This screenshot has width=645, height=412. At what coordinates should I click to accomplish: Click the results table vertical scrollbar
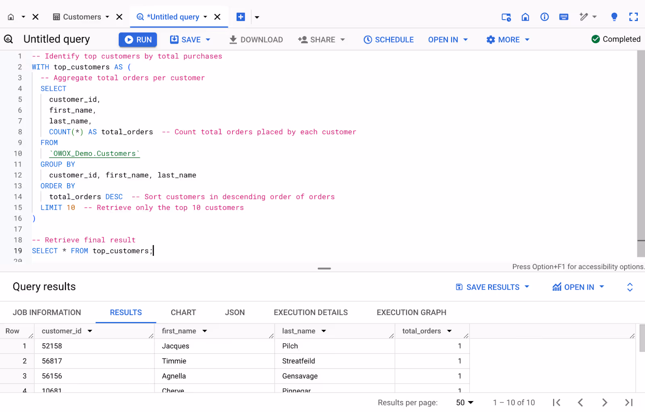coord(642,338)
